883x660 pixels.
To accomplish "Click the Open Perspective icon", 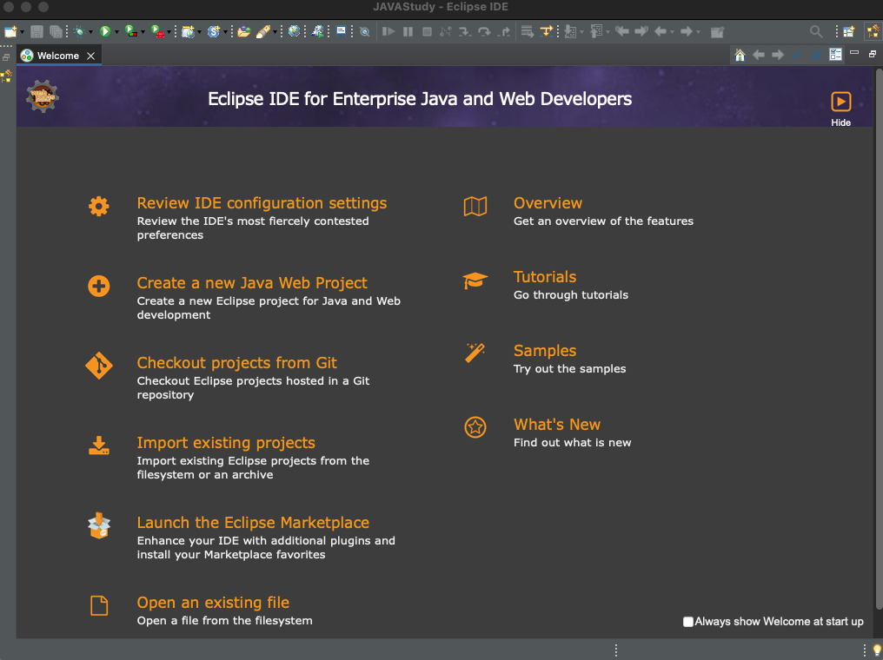I will [848, 31].
